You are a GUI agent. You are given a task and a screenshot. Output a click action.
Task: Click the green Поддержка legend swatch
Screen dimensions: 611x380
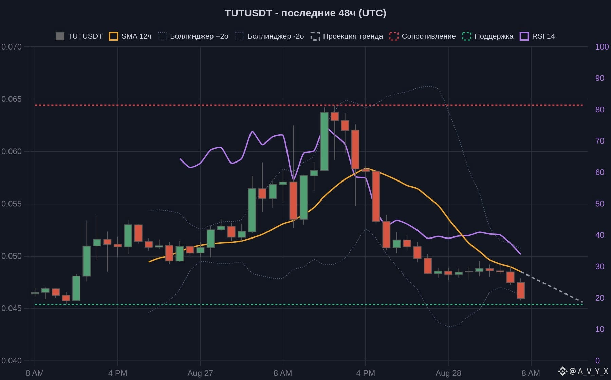[x=467, y=36]
